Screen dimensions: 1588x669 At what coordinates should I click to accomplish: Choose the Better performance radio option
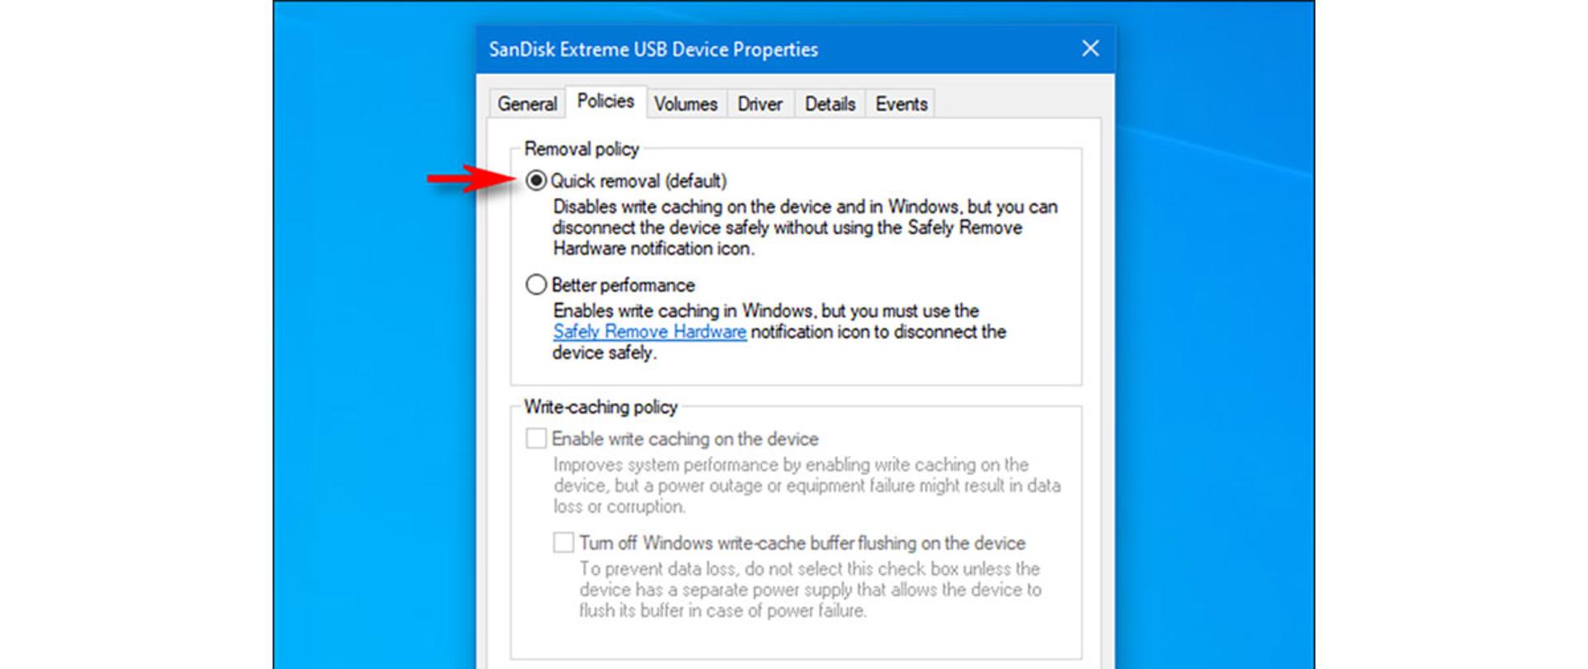tap(536, 285)
